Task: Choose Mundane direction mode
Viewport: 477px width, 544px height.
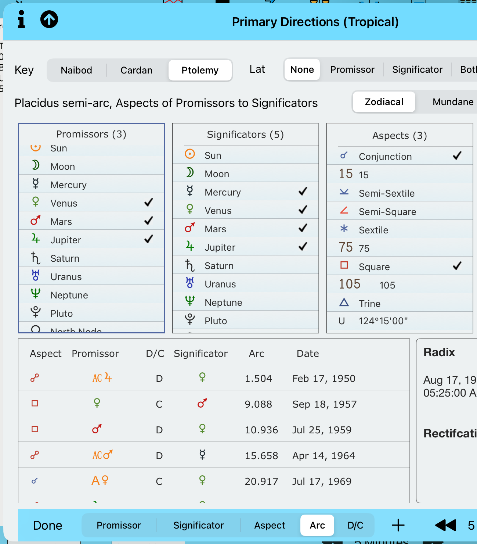Action: click(453, 102)
